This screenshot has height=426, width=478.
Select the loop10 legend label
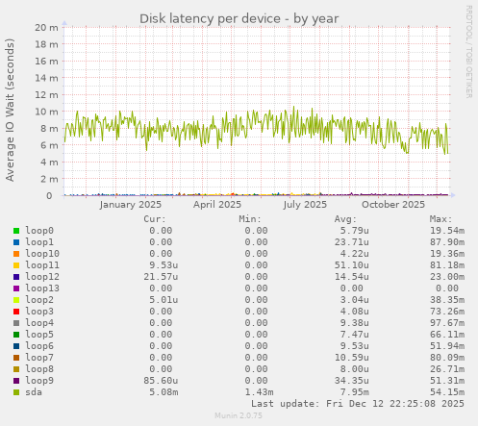(x=42, y=254)
